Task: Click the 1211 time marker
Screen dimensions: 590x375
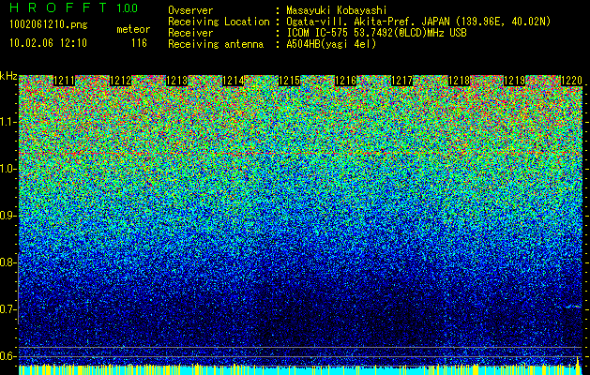Action: coord(65,81)
